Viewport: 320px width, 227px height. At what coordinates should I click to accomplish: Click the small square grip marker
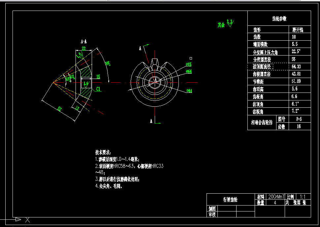pyautogui.click(x=191, y=58)
